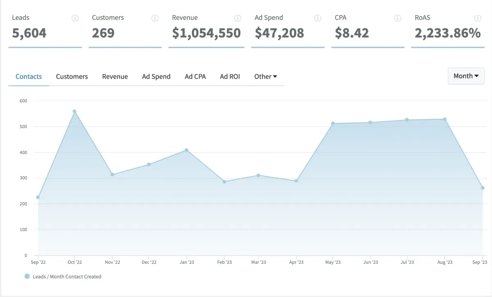
Task: Click the RoAS info tooltip icon
Action: [x=478, y=18]
